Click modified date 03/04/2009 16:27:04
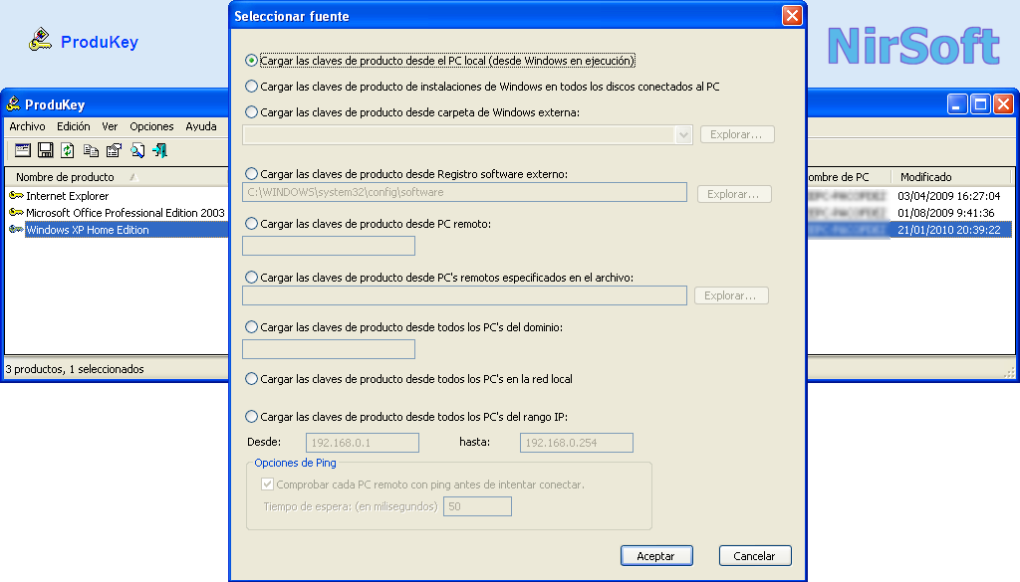The height and width of the screenshot is (582, 1020). click(x=949, y=196)
